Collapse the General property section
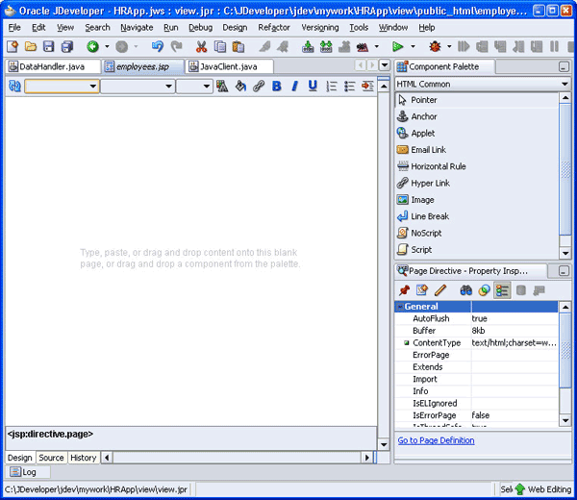Image resolution: width=577 pixels, height=500 pixels. [400, 307]
